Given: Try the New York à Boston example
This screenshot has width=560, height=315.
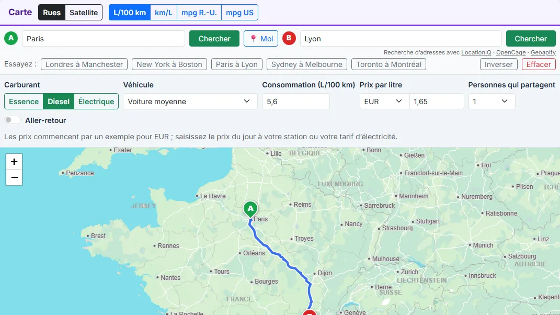Looking at the screenshot, I should tap(169, 64).
